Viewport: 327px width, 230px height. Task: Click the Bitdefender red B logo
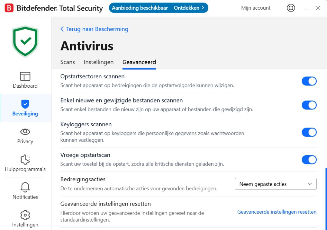click(9, 8)
